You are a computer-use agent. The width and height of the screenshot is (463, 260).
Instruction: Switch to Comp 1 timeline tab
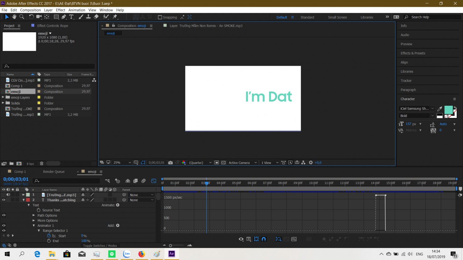click(x=20, y=172)
